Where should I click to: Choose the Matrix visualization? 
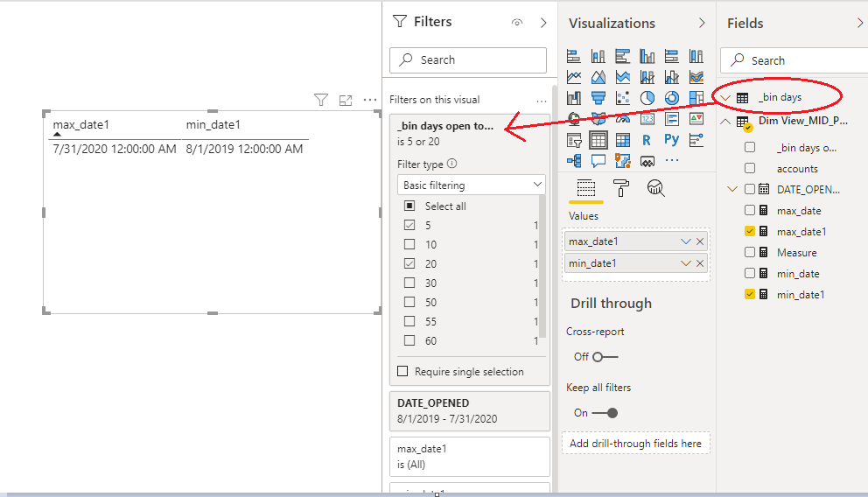click(x=623, y=140)
